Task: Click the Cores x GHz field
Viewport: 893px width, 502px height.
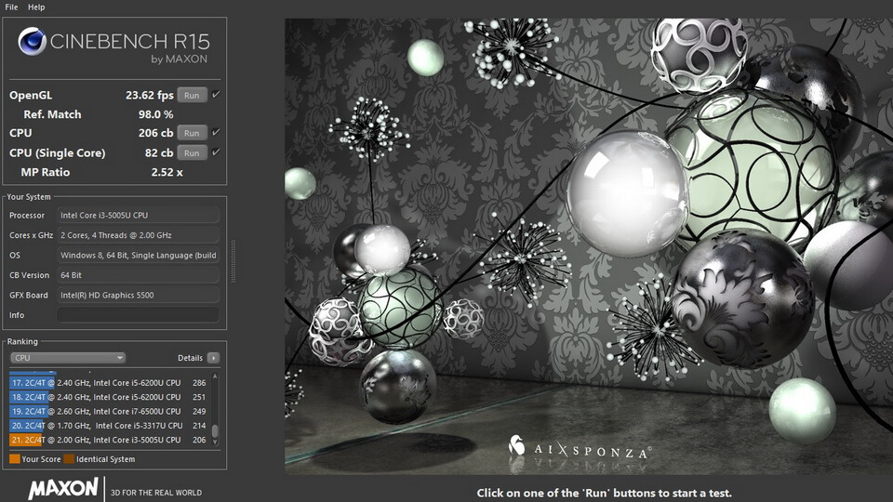Action: 139,235
